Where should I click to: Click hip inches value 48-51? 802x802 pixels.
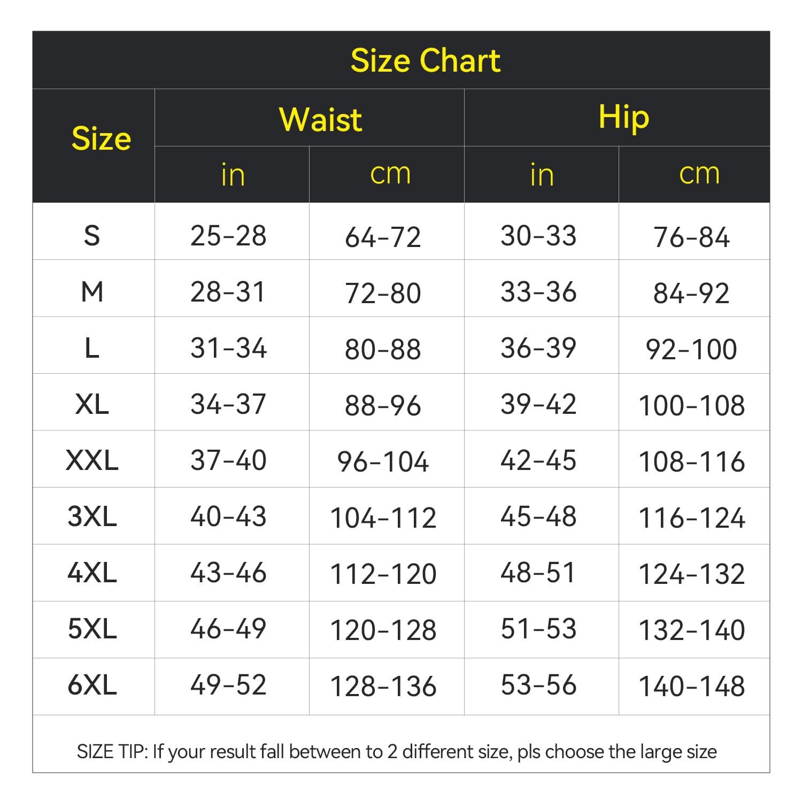point(538,573)
